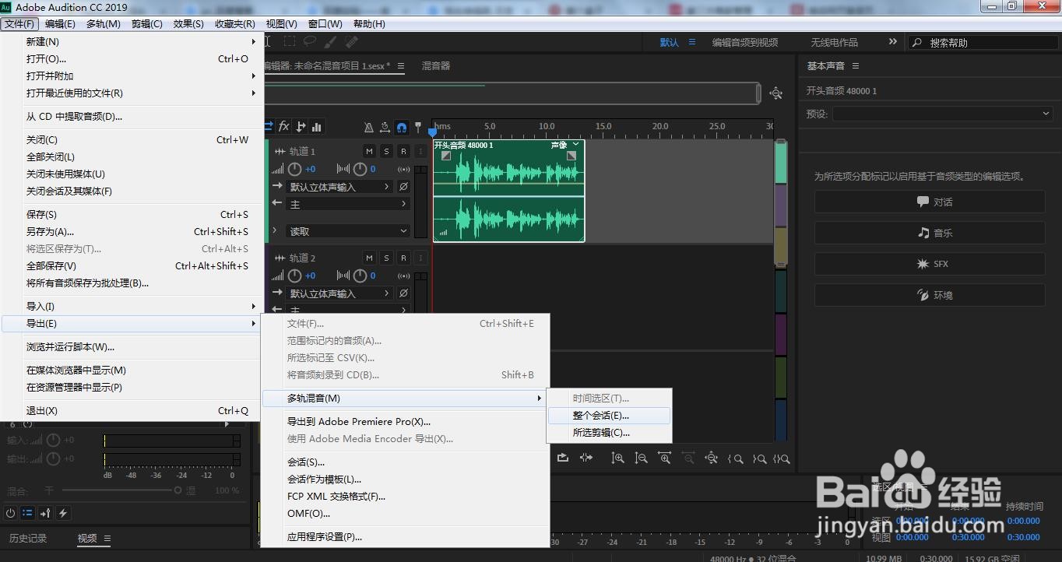Screen dimensions: 1062x562
Task: Select the paintbrush selection tool
Action: pos(330,41)
